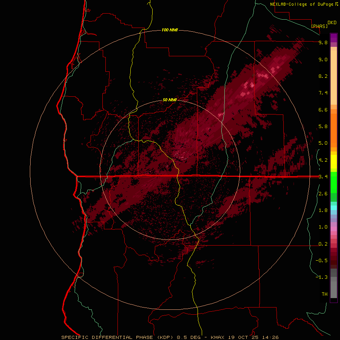
Task: Click the 9.8 value on the color scale
Action: point(323,42)
